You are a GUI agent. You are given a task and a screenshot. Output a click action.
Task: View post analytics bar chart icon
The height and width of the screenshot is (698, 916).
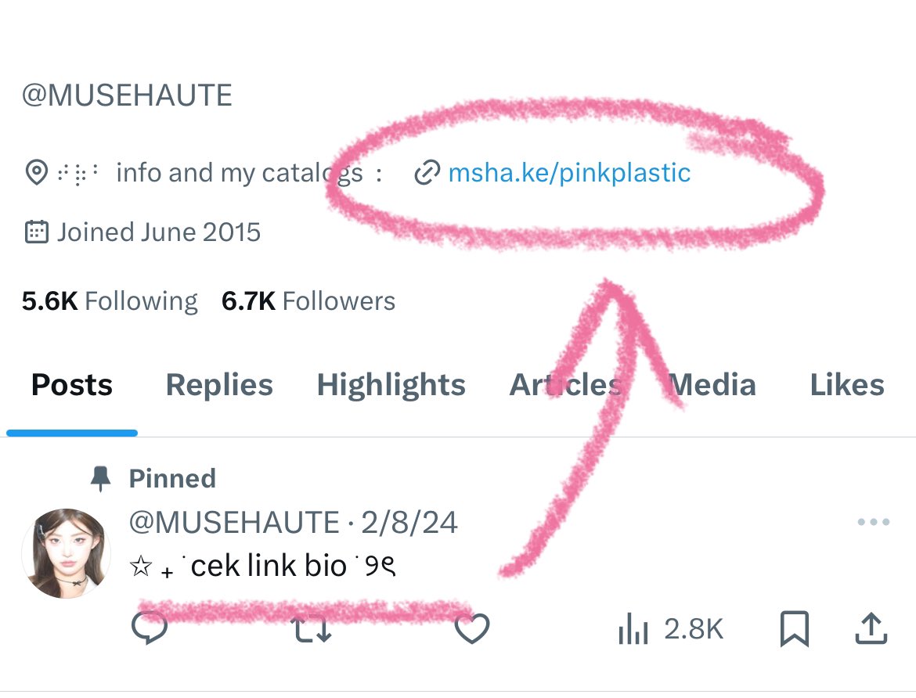click(633, 628)
